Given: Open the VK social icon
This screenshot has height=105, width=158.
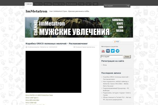Looking at the screenshot, I should (108, 51).
